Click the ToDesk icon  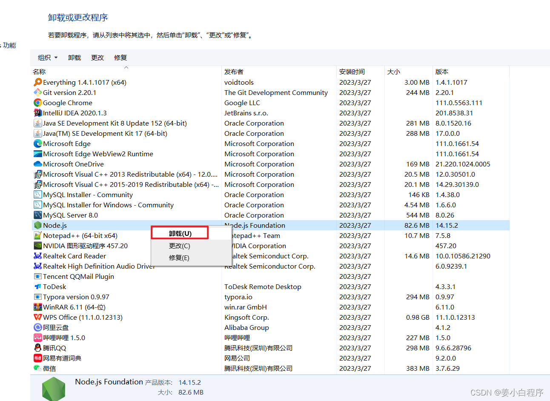tap(38, 286)
